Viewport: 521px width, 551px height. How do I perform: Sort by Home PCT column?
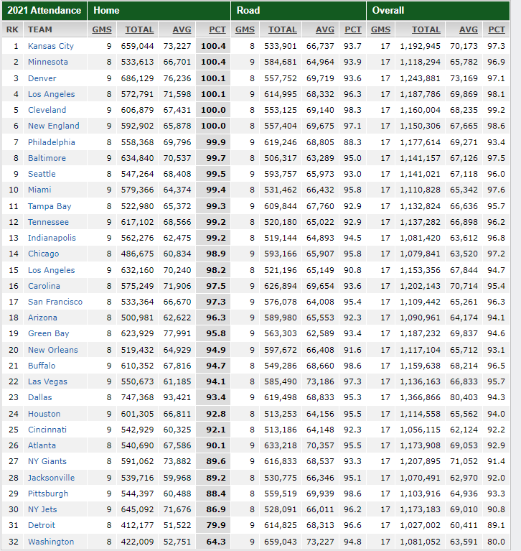pos(217,30)
